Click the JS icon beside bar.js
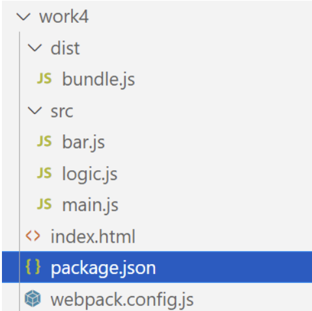The width and height of the screenshot is (312, 311). point(44,141)
